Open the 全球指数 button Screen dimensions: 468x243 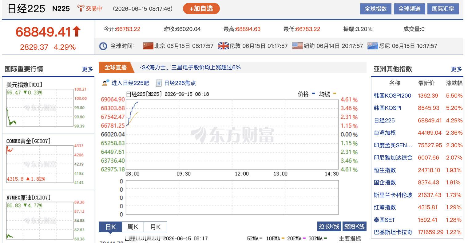click(x=375, y=9)
